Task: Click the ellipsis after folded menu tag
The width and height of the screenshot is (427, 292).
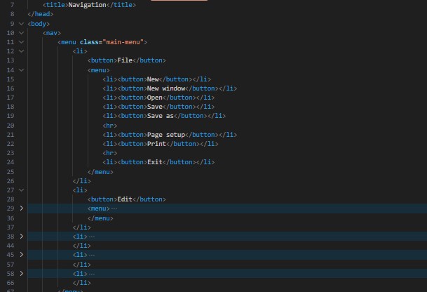Action: (114, 208)
